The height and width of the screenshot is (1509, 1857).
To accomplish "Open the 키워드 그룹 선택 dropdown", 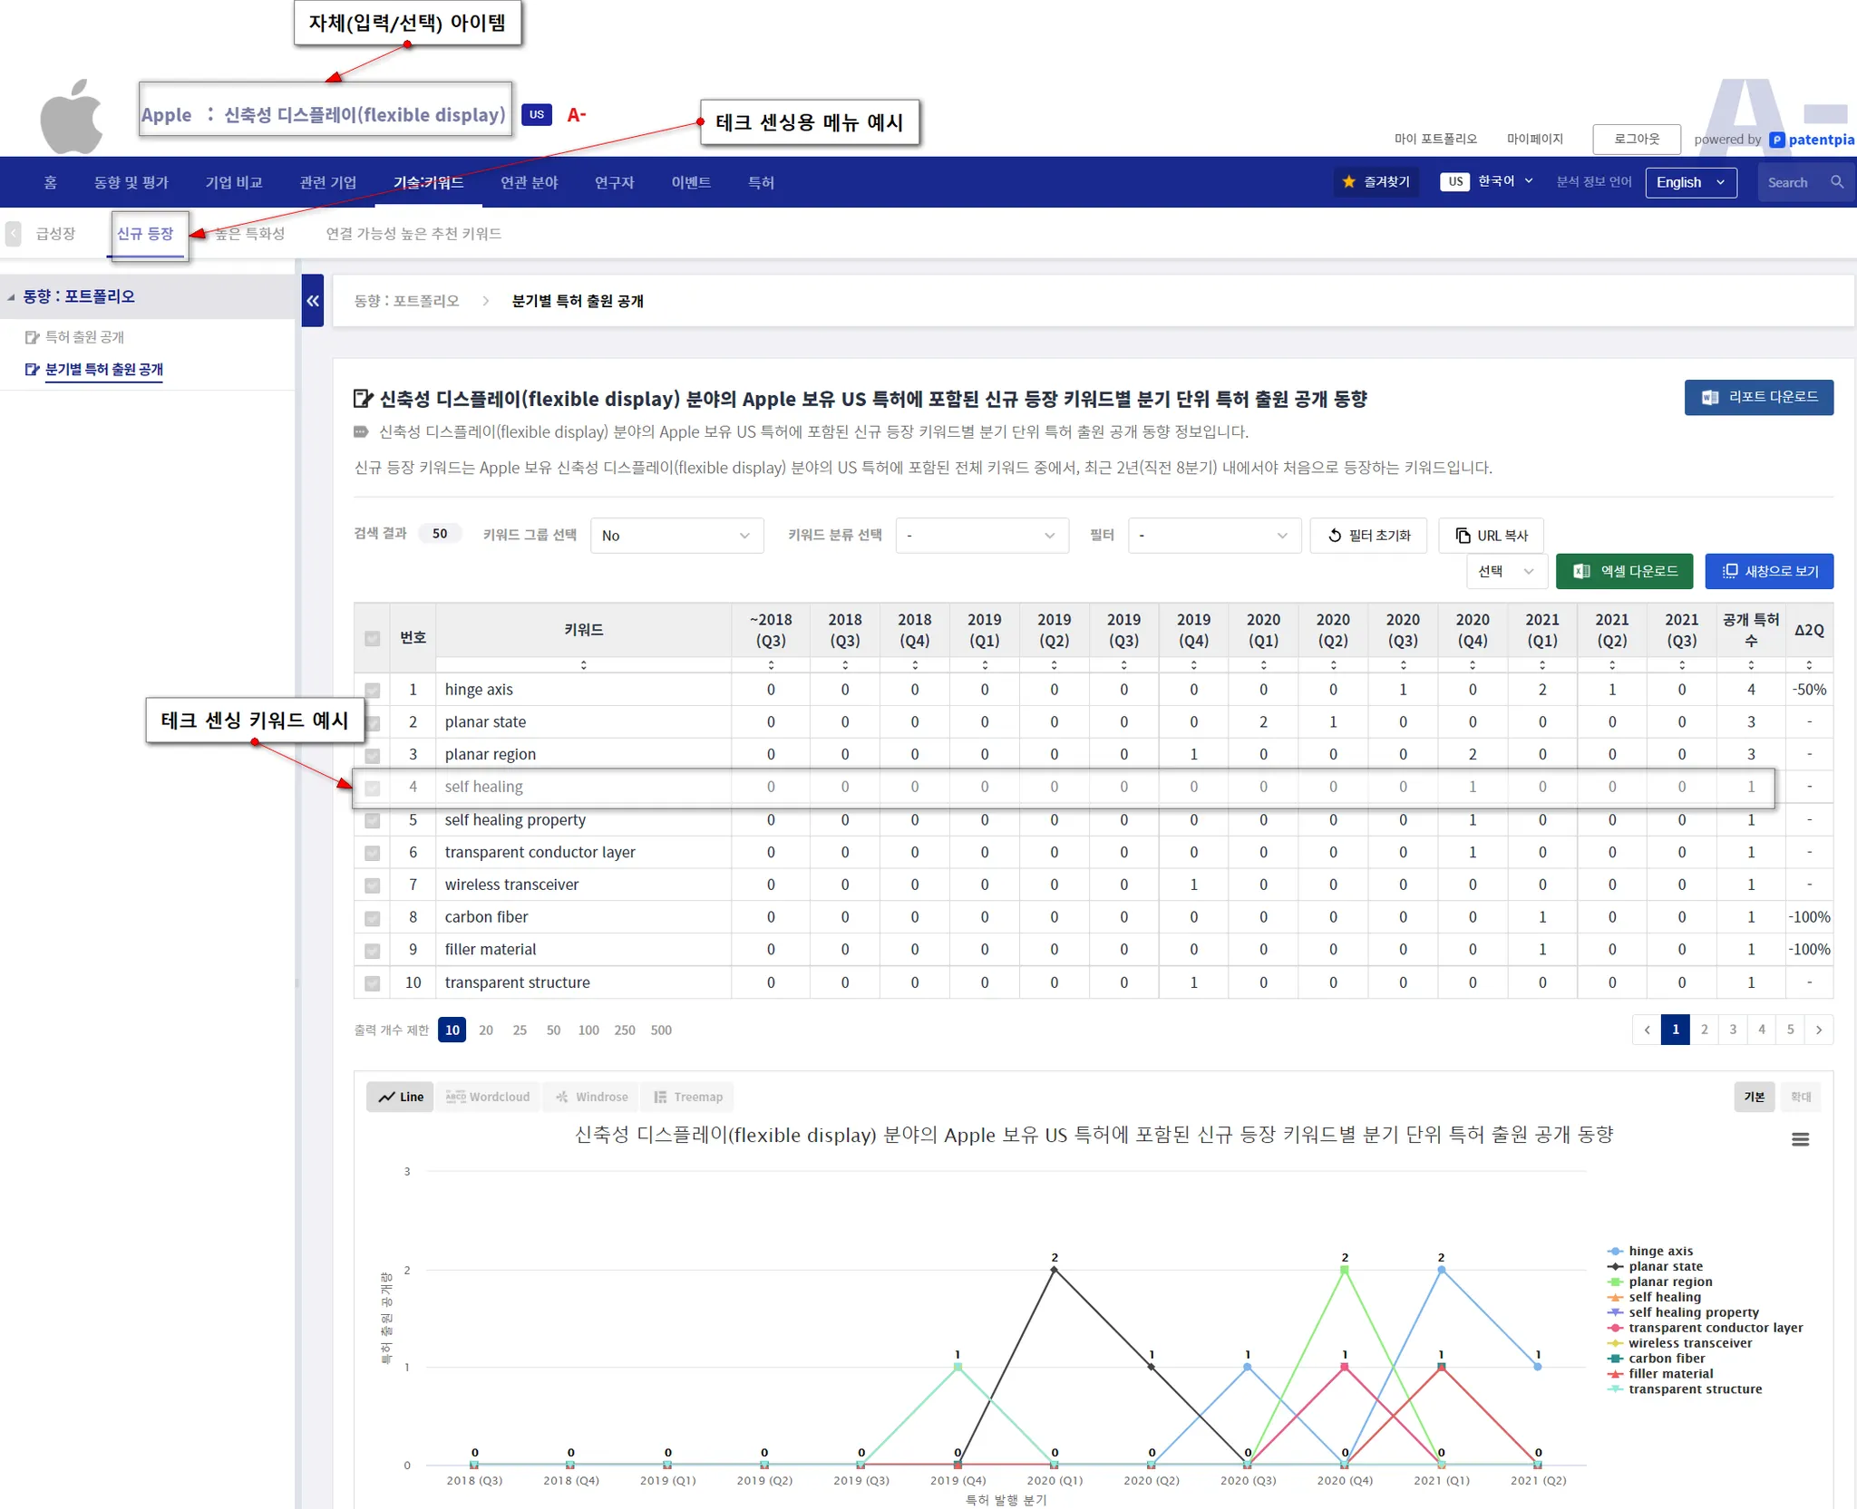I will (x=676, y=536).
